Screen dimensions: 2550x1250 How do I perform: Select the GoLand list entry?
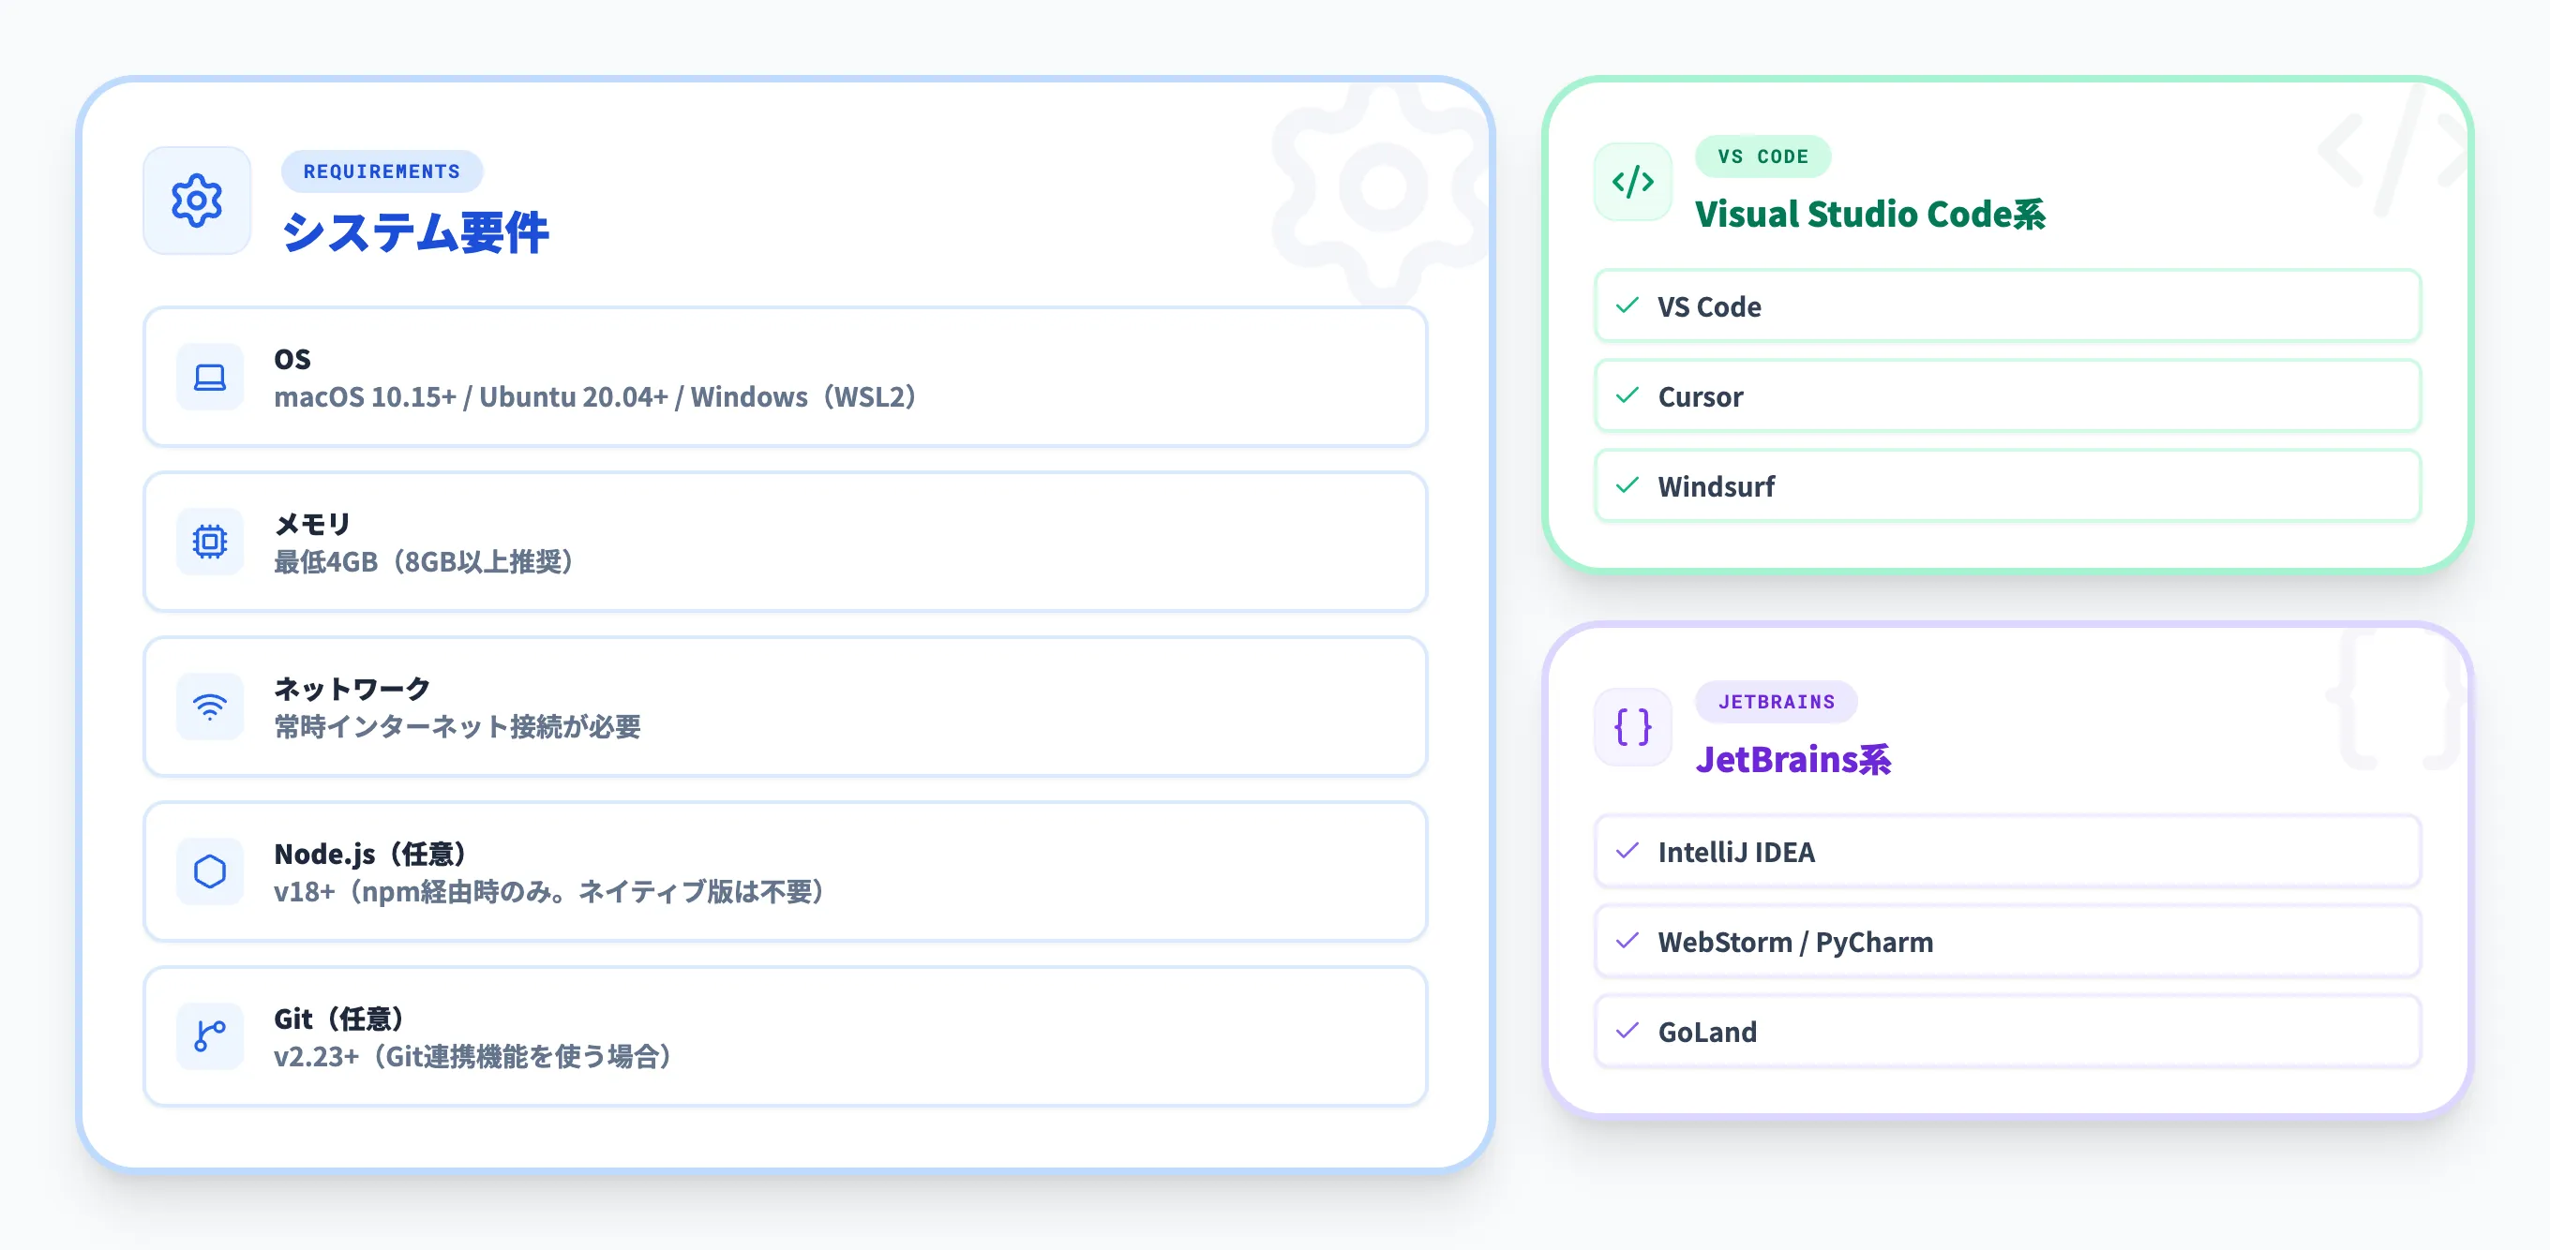pyautogui.click(x=2007, y=1032)
